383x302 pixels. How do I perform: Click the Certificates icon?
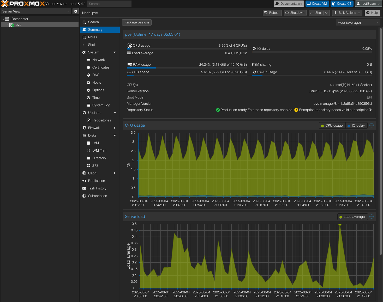tap(88, 67)
